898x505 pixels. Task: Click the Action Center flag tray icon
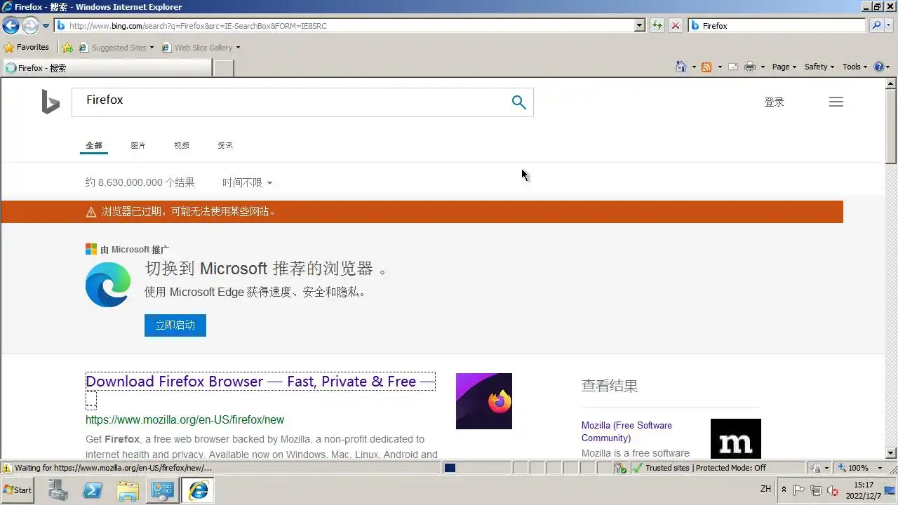[x=799, y=490]
